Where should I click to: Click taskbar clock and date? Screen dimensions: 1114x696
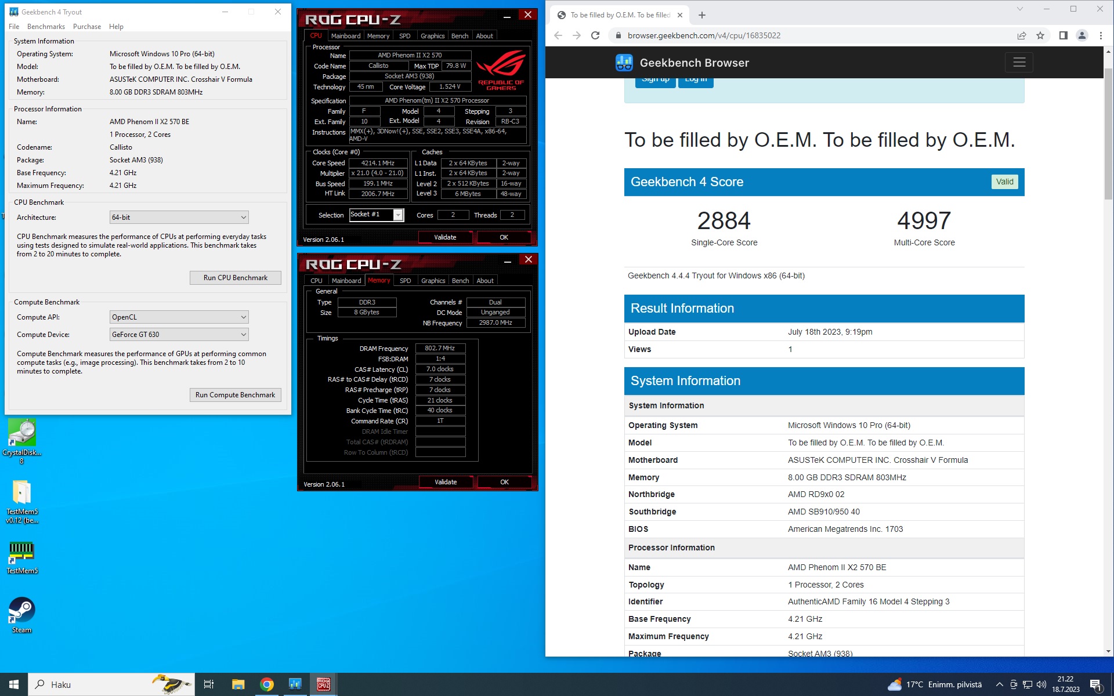click(x=1065, y=684)
